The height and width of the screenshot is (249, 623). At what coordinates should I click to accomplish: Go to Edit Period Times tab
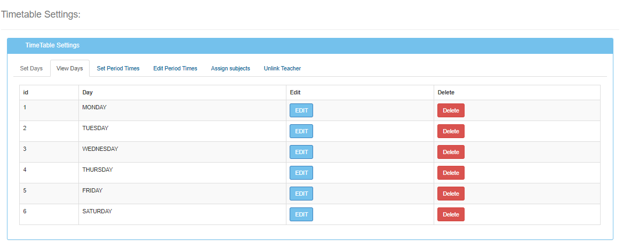[175, 68]
